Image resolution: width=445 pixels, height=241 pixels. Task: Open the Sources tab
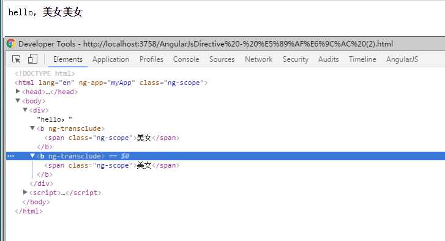point(222,59)
